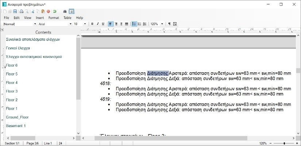Save the document with the floppy icon
This screenshot has width=301, height=146.
(x=15, y=12)
